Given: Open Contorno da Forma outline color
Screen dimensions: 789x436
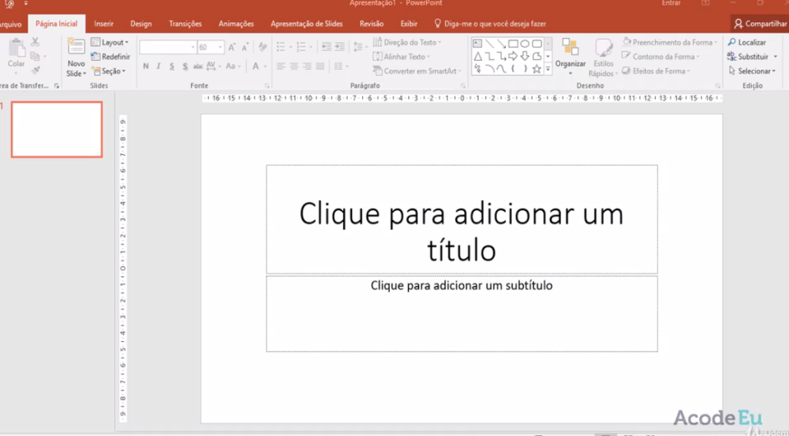Looking at the screenshot, I should (660, 57).
